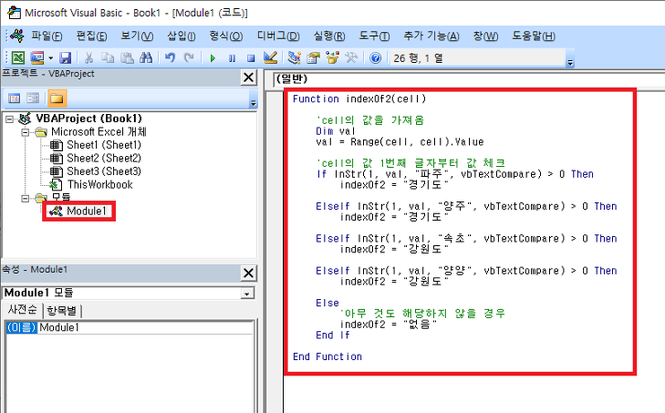The image size is (665, 413).
Task: Click the Help question mark icon
Action: coord(375,57)
